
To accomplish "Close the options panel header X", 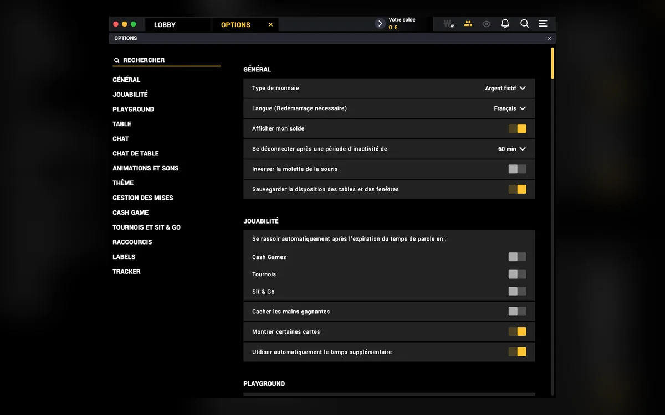I will pos(550,38).
